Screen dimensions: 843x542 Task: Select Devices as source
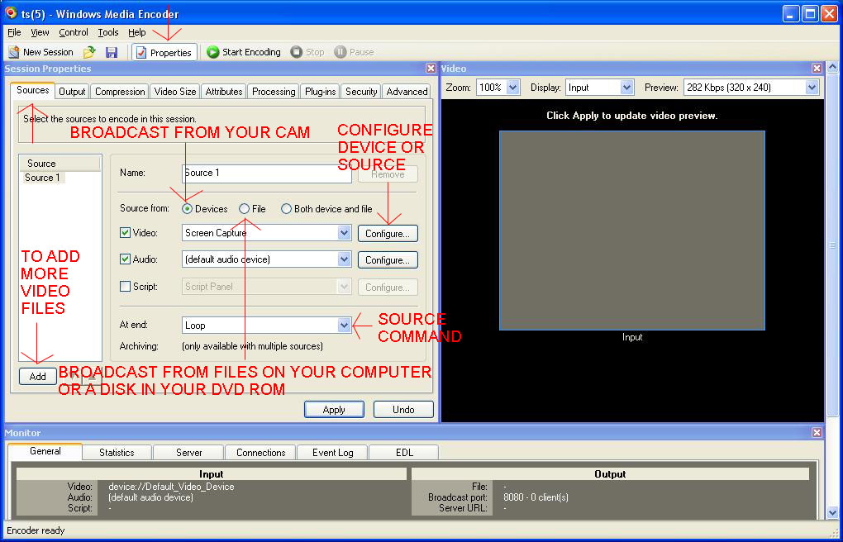187,209
